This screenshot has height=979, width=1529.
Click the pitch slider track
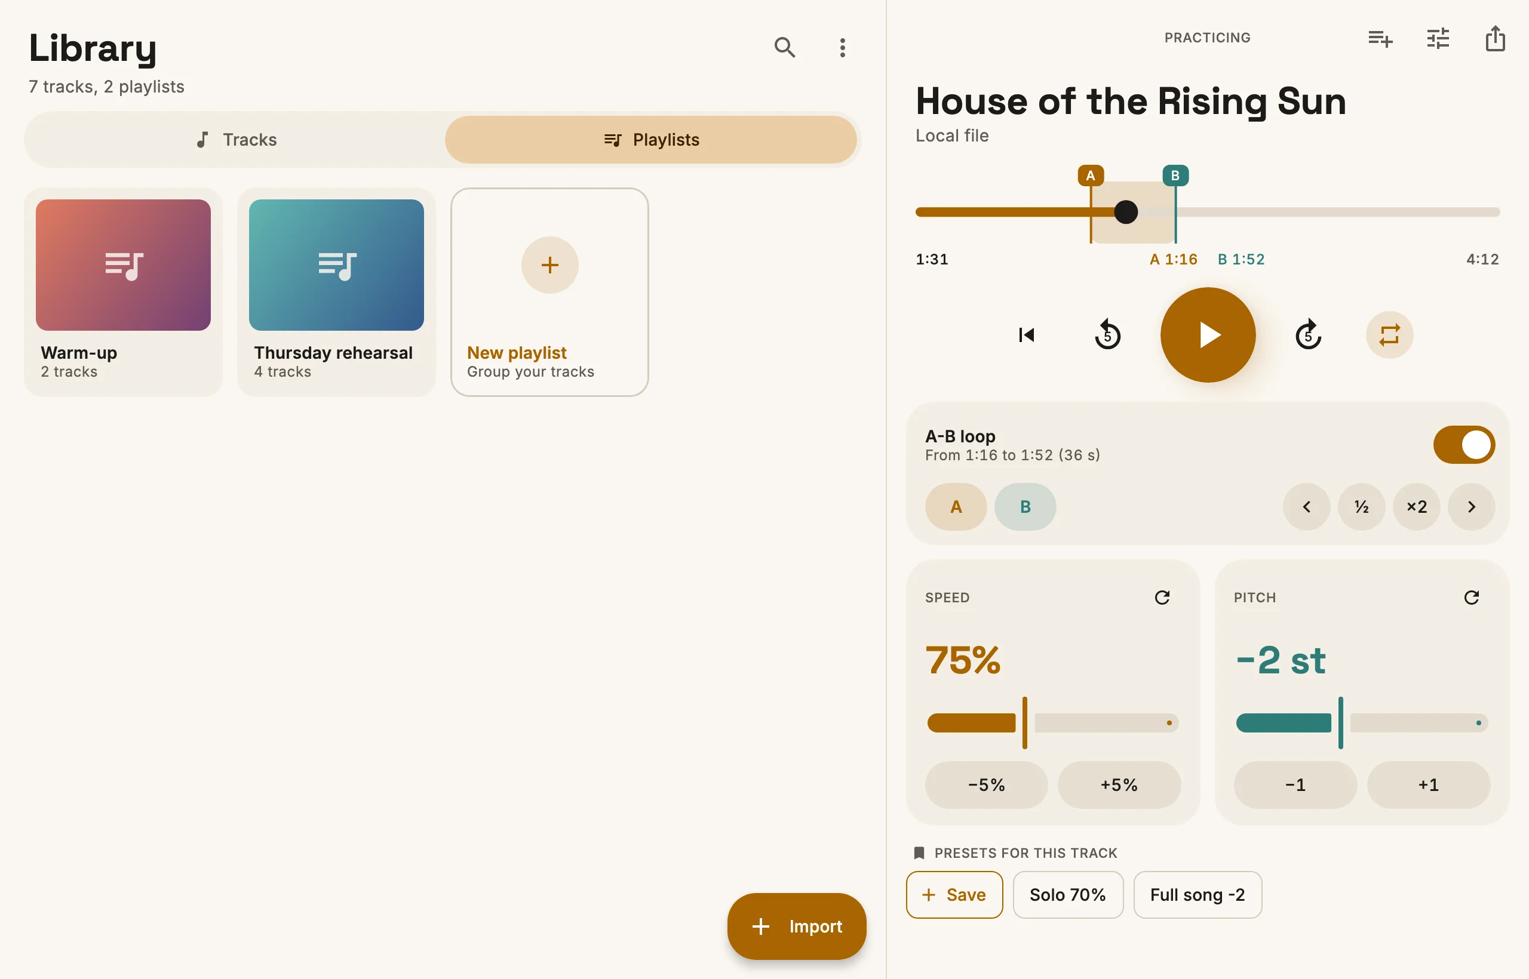coord(1362,723)
